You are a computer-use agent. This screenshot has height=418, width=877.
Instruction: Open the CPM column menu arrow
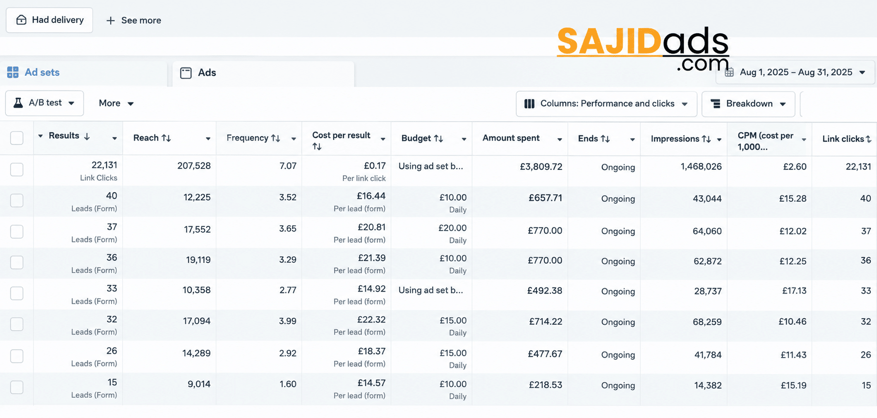[x=804, y=140]
